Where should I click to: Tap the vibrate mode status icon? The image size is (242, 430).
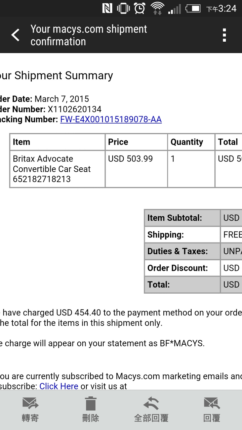point(123,8)
